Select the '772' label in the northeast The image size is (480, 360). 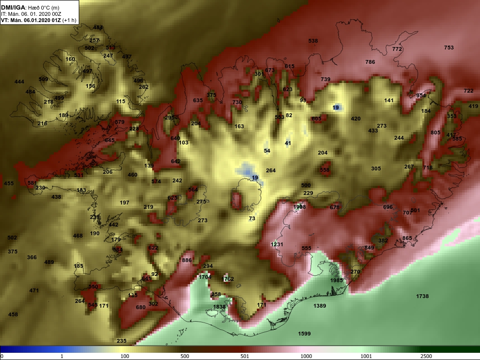[397, 49]
